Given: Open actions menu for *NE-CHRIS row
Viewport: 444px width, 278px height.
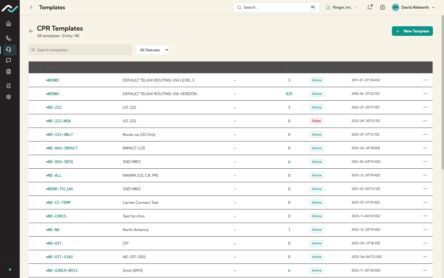Looking at the screenshot, I should pos(425,216).
